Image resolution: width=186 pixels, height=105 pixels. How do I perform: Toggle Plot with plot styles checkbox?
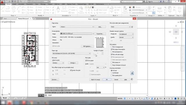tap(112, 55)
